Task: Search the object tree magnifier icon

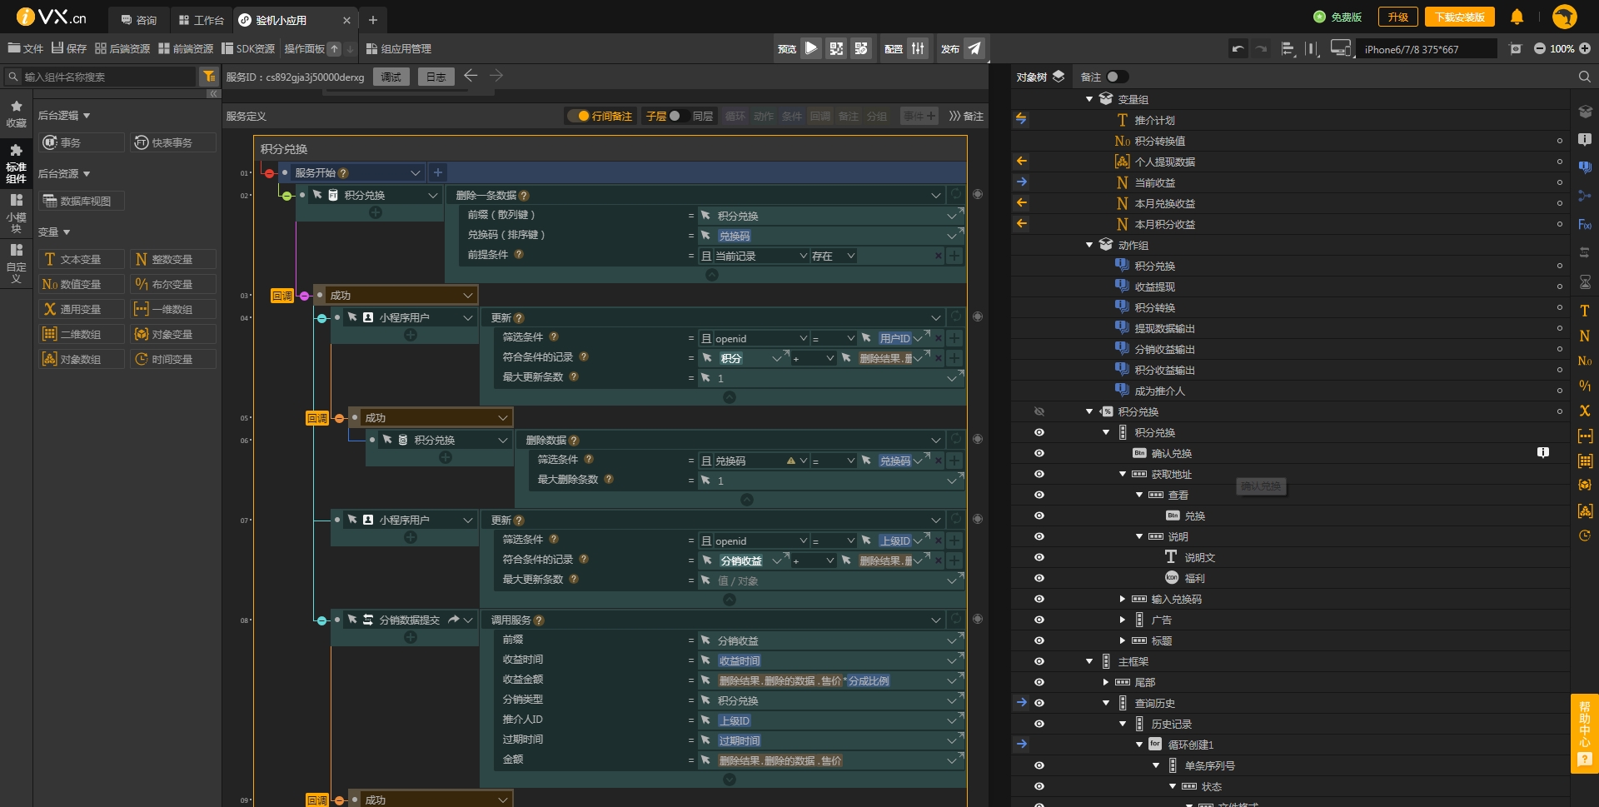Action: (x=1584, y=77)
